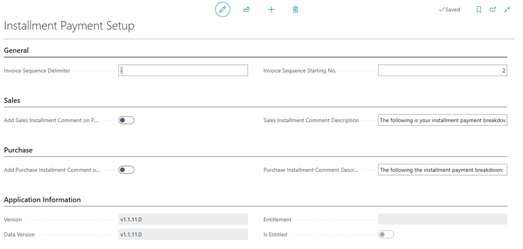
Task: Click the Is Entitled label
Action: [x=275, y=235]
